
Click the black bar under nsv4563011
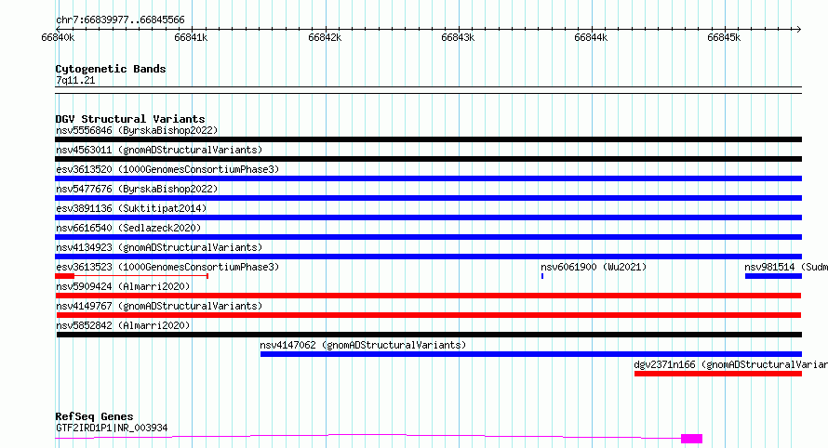click(428, 159)
